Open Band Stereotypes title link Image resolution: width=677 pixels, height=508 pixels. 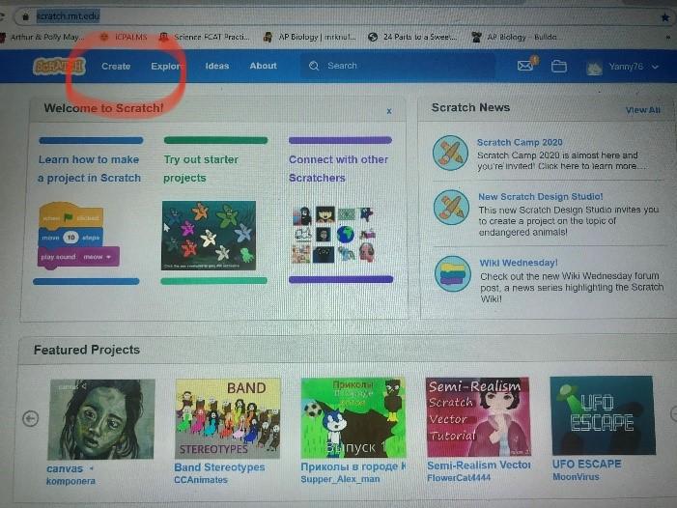(219, 467)
